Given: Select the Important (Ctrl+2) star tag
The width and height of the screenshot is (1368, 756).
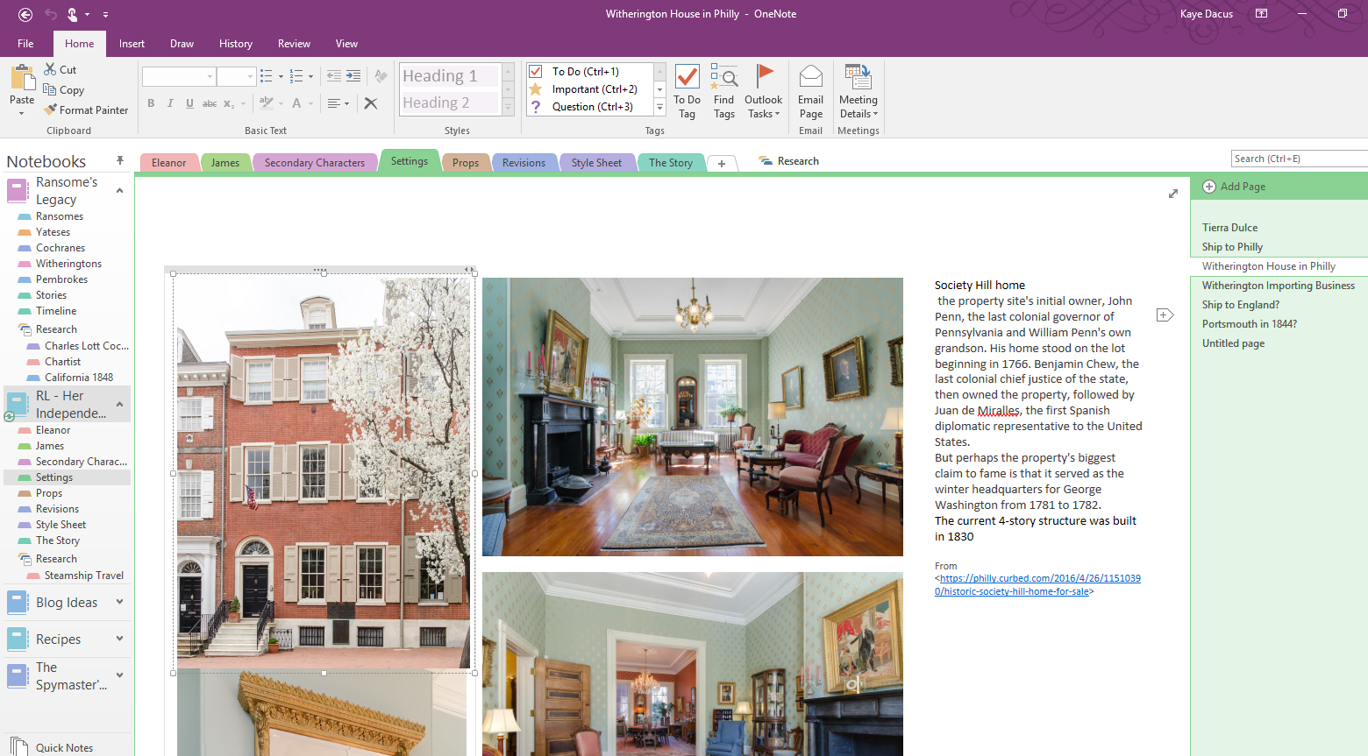Looking at the screenshot, I should [536, 89].
